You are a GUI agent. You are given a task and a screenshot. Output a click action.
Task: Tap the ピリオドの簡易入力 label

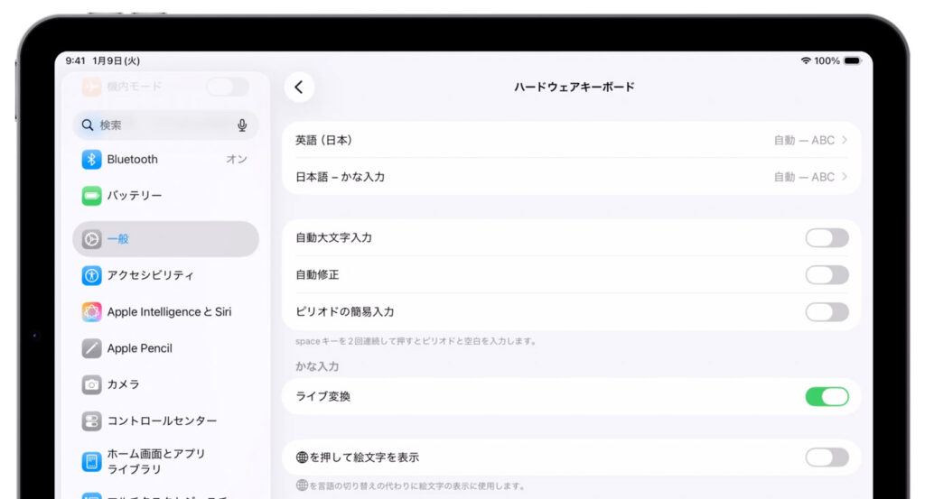click(x=344, y=311)
